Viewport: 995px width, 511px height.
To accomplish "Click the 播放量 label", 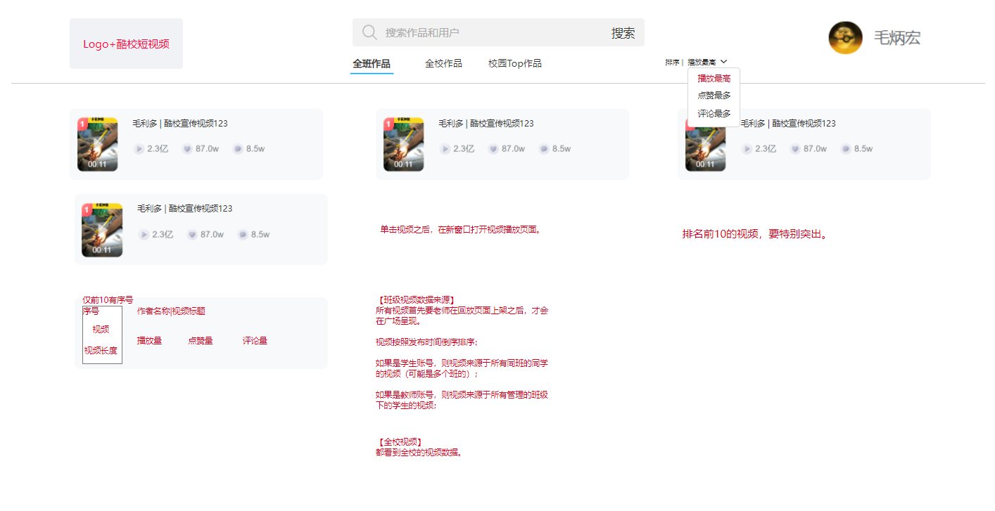I will tap(149, 341).
